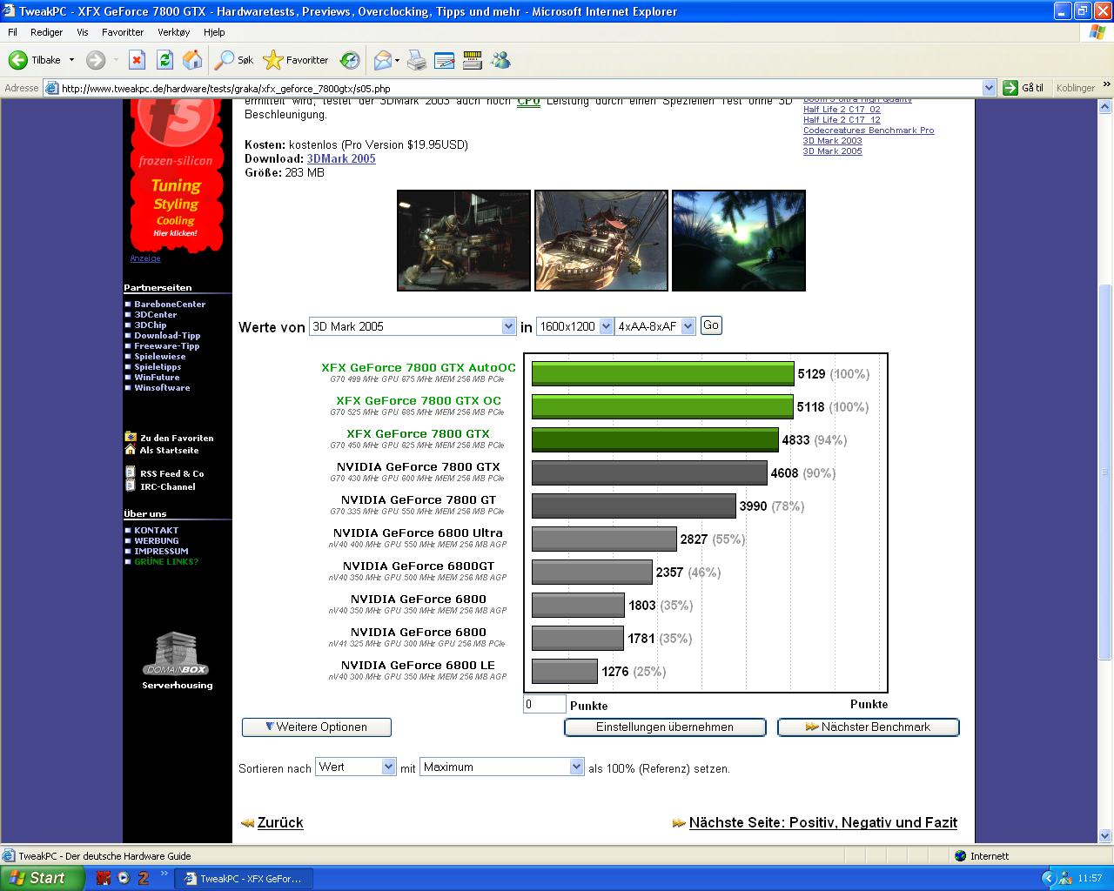The width and height of the screenshot is (1114, 891).
Task: Click the page icon in the address bar
Action: (x=51, y=88)
